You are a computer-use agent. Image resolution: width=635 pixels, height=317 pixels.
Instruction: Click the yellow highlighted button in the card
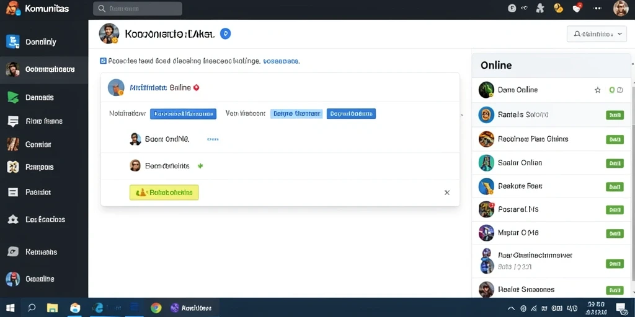164,193
